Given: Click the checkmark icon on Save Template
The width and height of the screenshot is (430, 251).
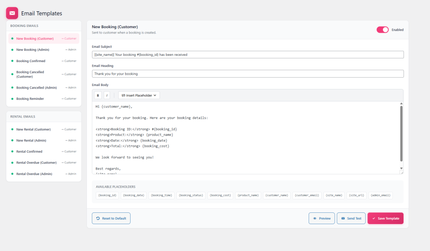Looking at the screenshot, I should point(374,218).
